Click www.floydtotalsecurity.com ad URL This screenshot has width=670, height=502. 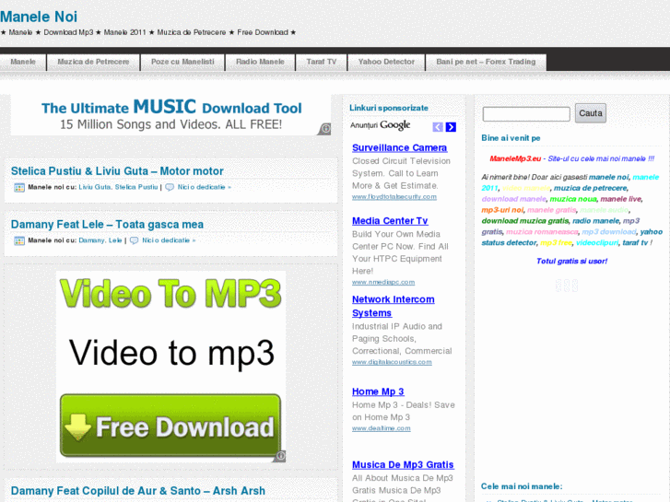click(394, 197)
